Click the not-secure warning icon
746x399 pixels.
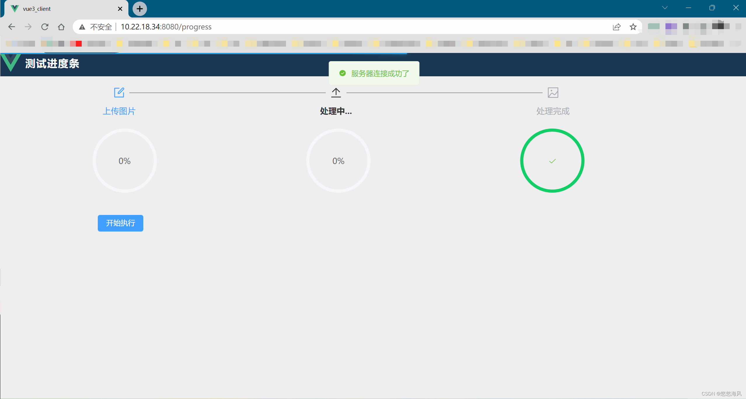point(82,27)
